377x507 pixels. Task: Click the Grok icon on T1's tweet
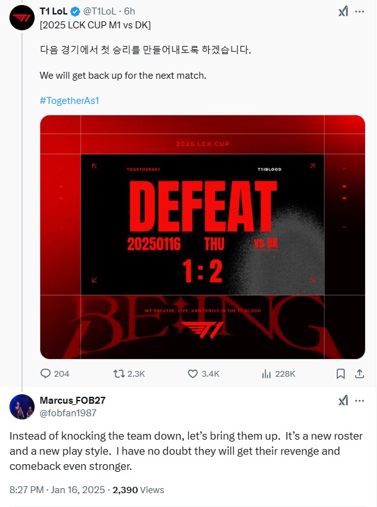pyautogui.click(x=343, y=11)
